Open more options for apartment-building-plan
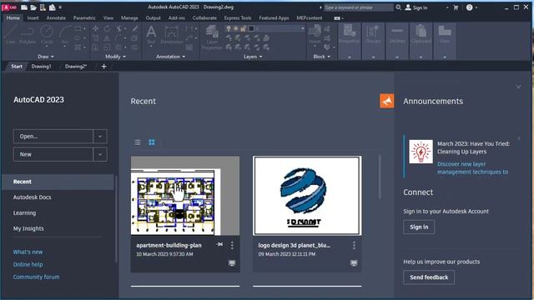 tap(232, 245)
